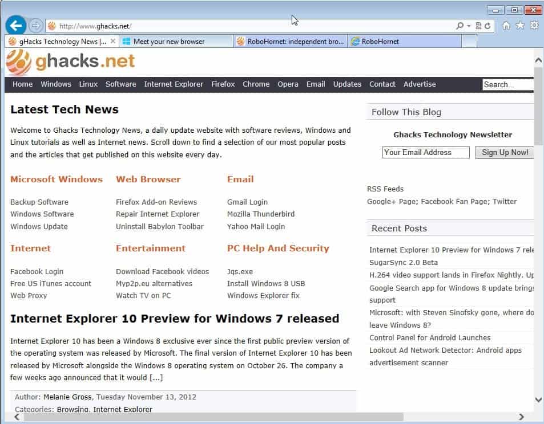Open the RSS Feeds link
The image size is (544, 424).
[385, 189]
